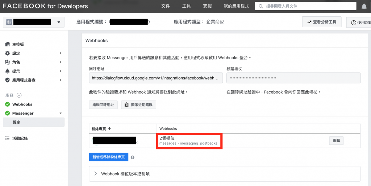Focus the 搜尋開發人員文件 search field
The height and width of the screenshot is (186, 371).
coord(305,6)
